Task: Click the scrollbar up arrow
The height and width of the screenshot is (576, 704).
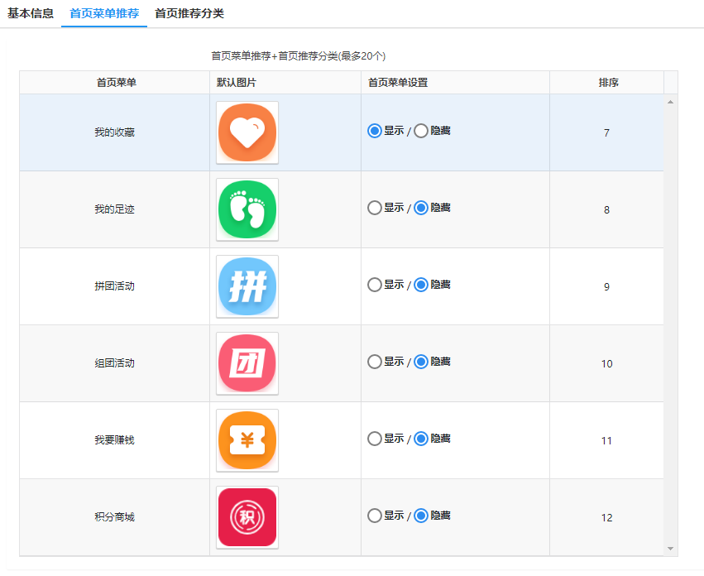Action: point(670,102)
